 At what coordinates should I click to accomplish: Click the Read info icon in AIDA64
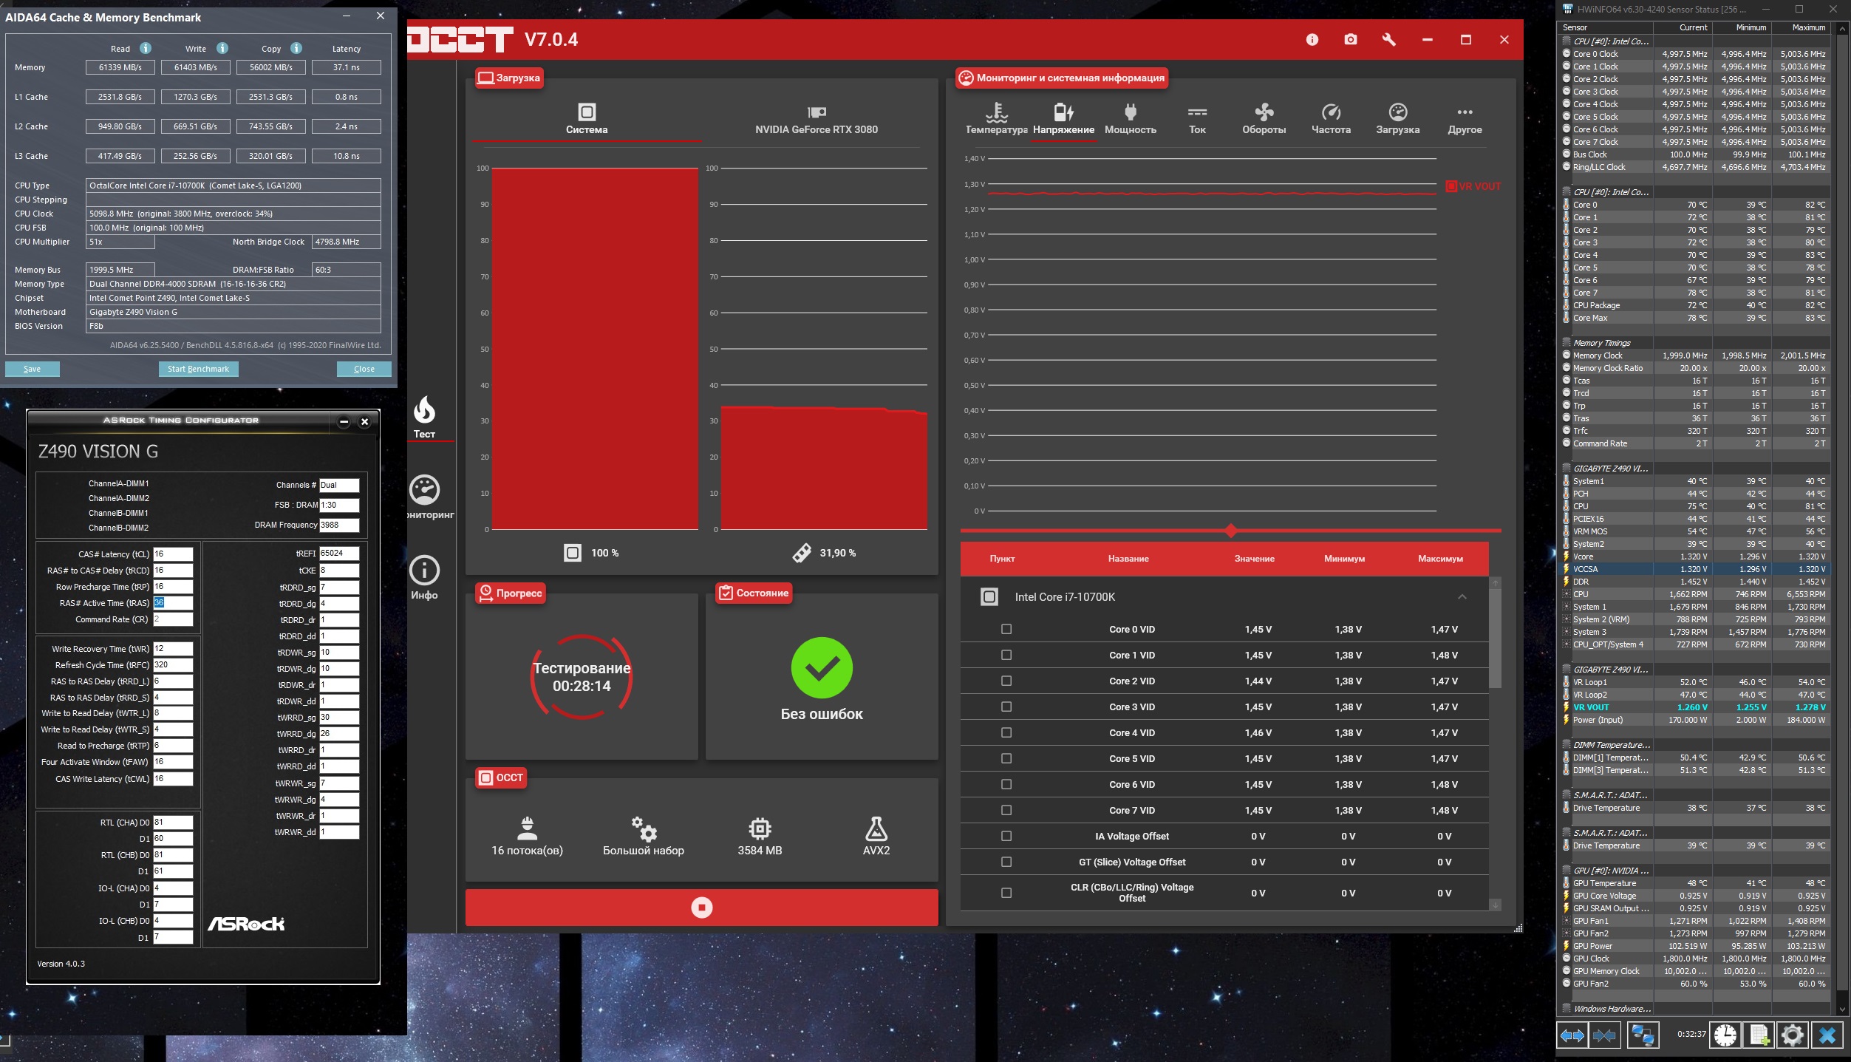coord(146,48)
